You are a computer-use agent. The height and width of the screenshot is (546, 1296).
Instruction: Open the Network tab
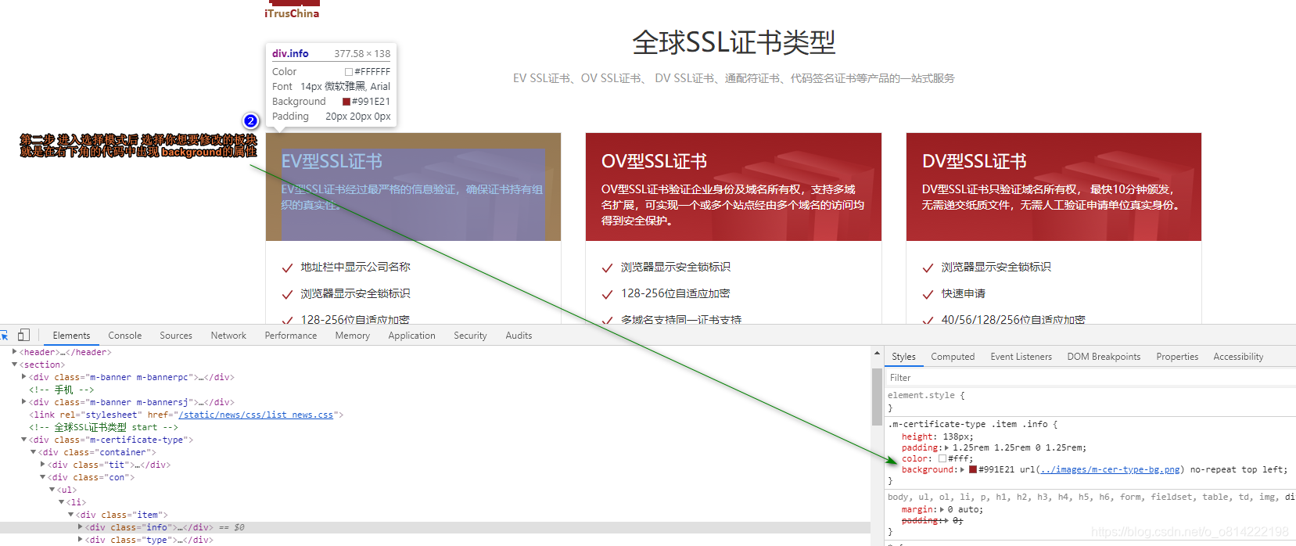coord(228,336)
